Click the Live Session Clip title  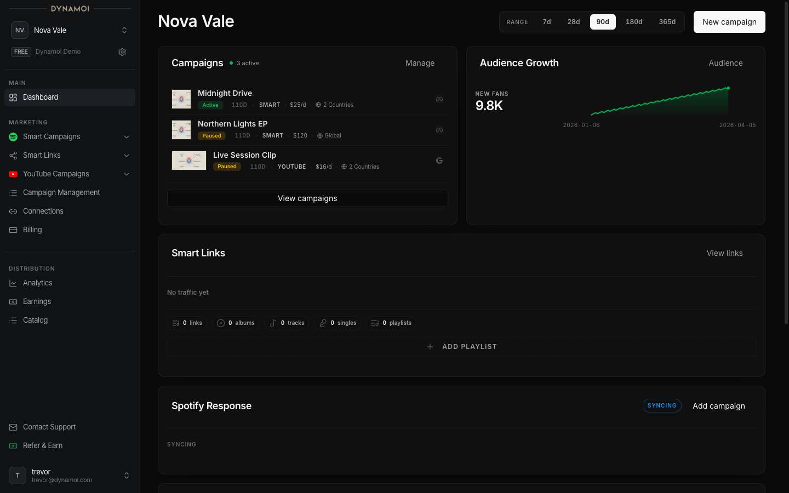244,155
